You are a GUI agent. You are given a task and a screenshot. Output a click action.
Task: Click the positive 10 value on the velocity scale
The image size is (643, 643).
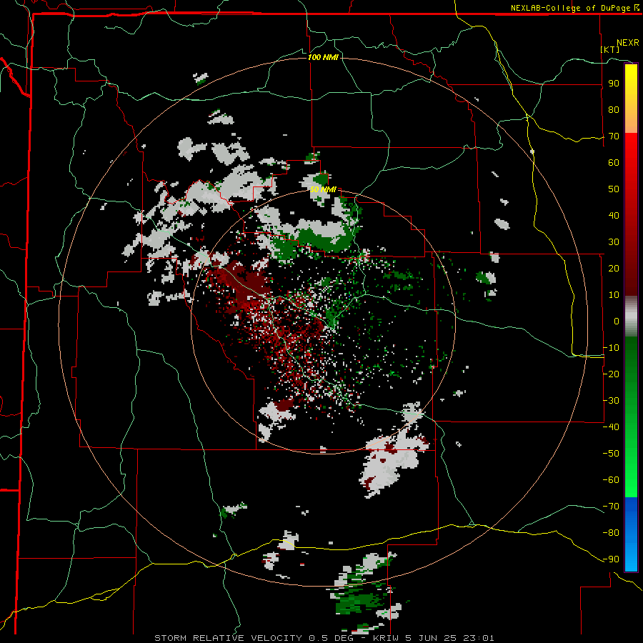click(x=614, y=295)
